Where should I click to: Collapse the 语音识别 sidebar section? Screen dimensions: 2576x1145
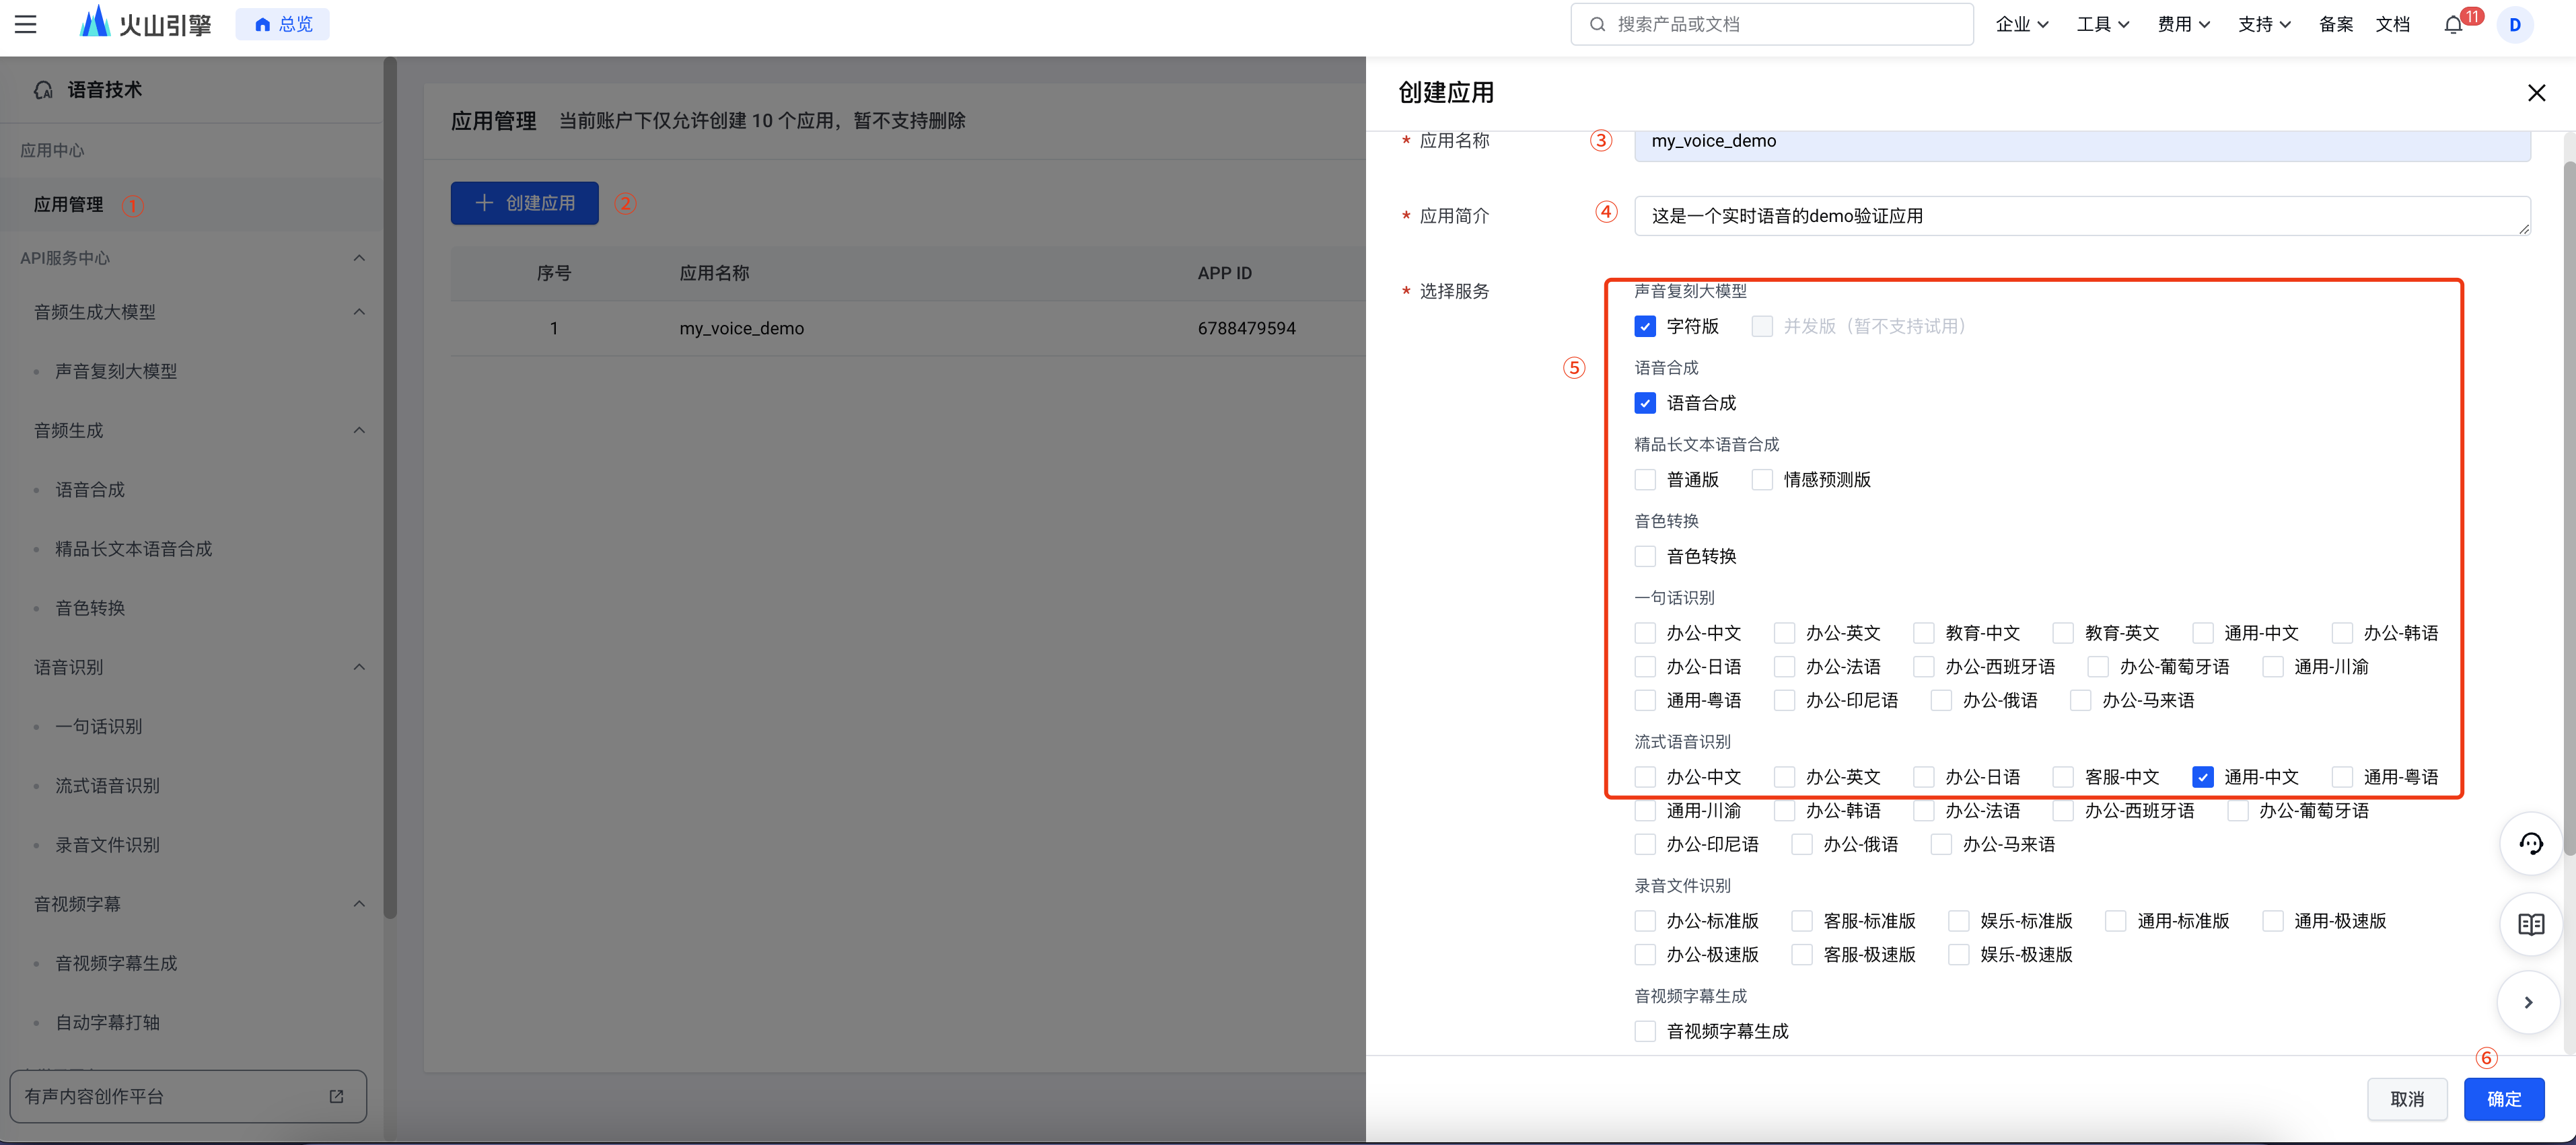359,667
